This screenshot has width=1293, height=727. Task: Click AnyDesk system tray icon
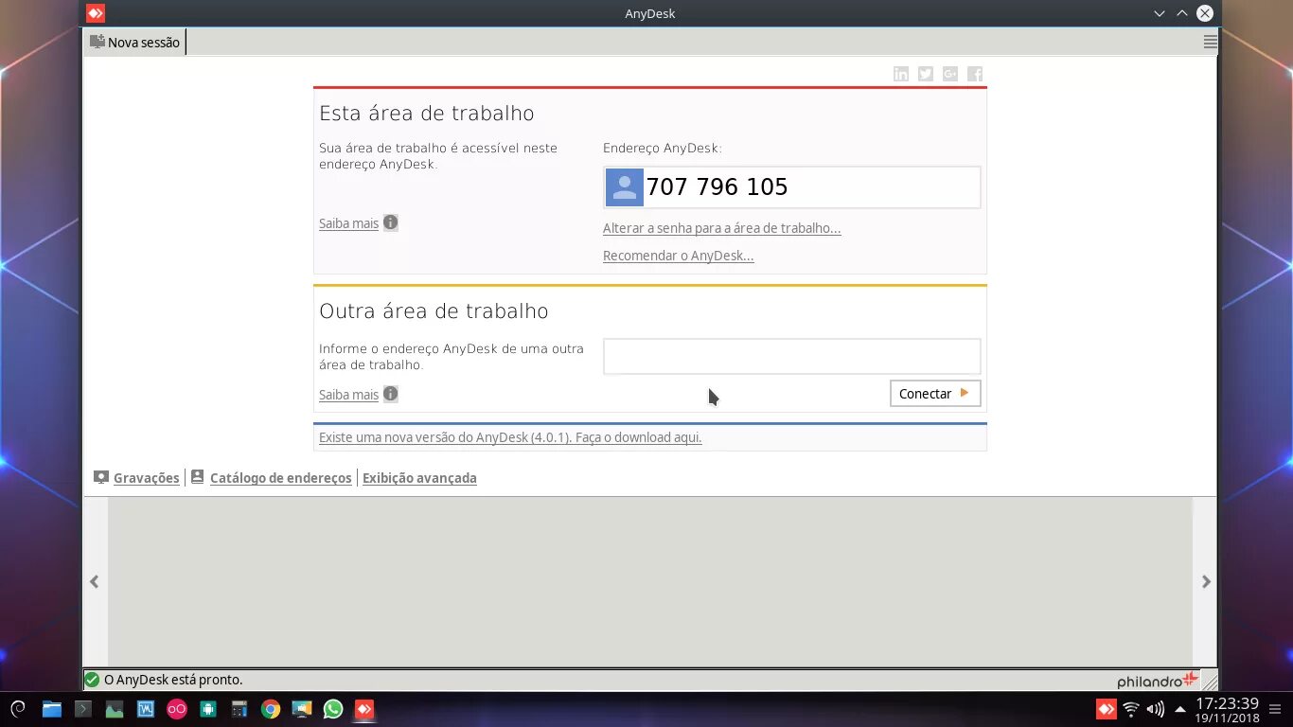tap(1106, 708)
